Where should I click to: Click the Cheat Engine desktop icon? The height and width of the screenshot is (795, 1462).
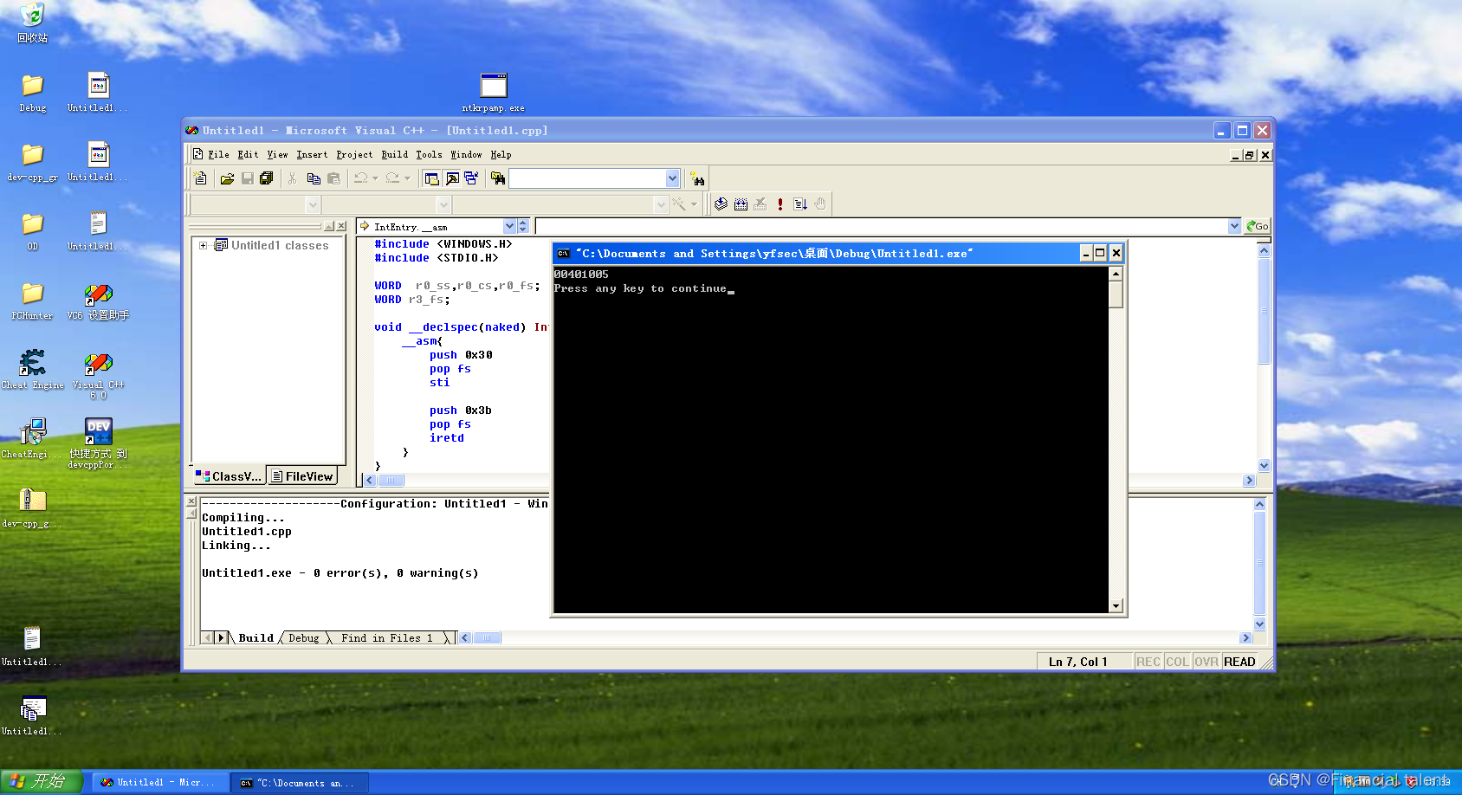click(33, 369)
